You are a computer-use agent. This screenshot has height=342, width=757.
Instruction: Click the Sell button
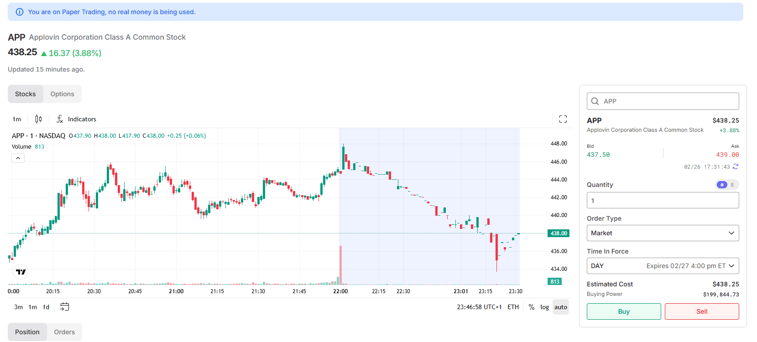click(702, 311)
